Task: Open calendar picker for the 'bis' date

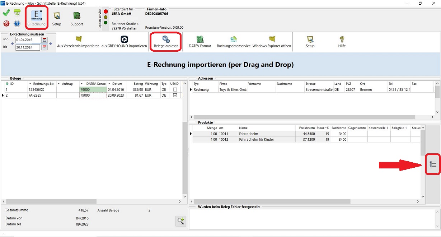Action: 44,47
